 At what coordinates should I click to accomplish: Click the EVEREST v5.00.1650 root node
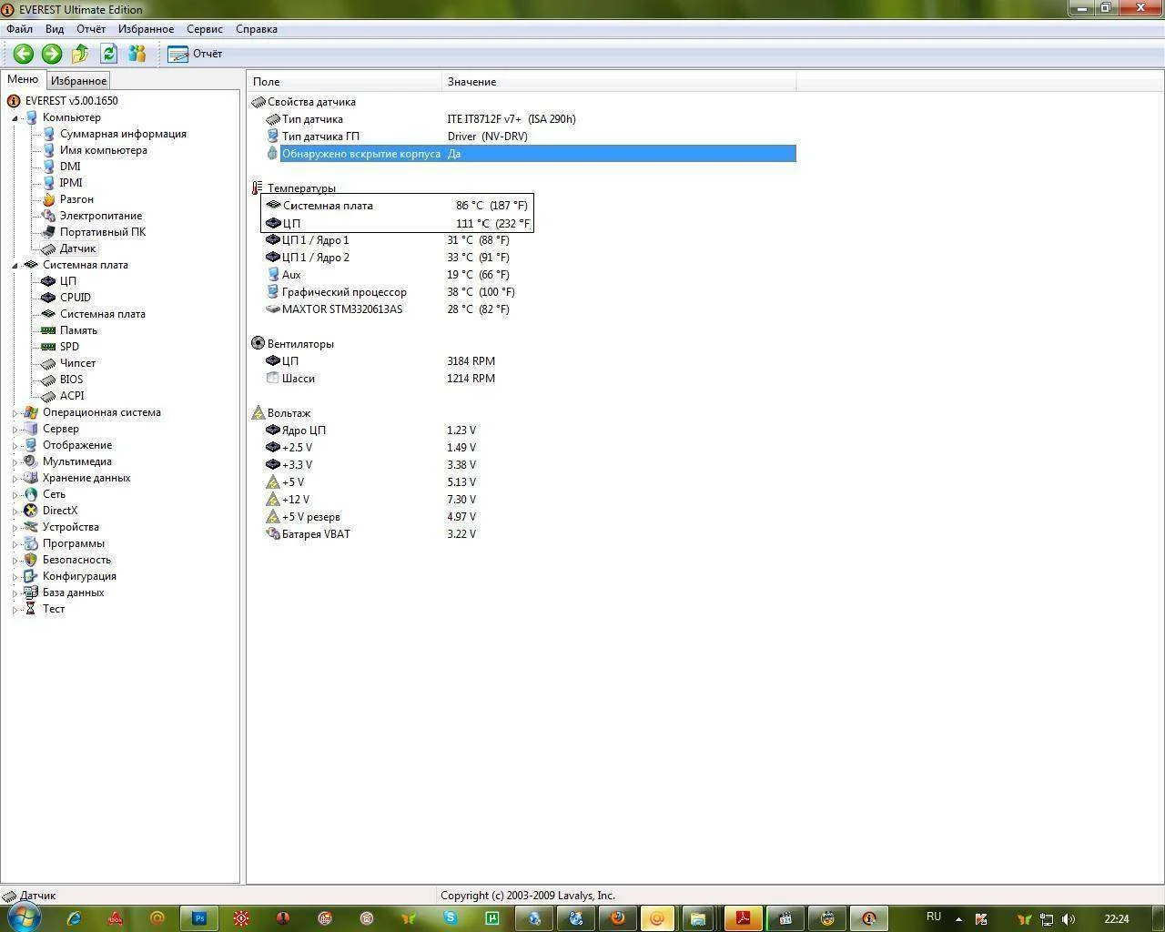point(71,101)
